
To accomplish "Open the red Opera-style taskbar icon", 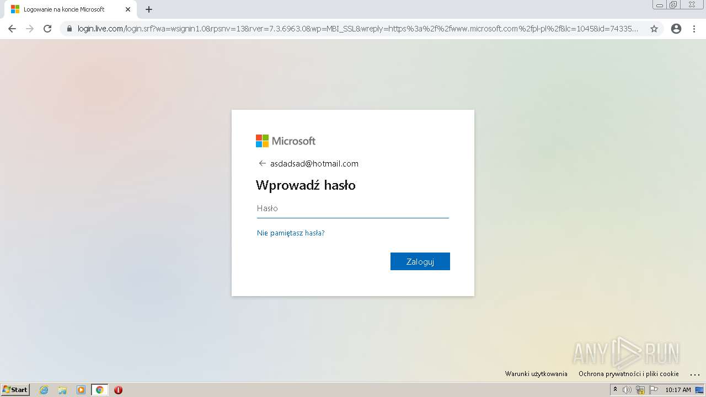I will pos(118,390).
